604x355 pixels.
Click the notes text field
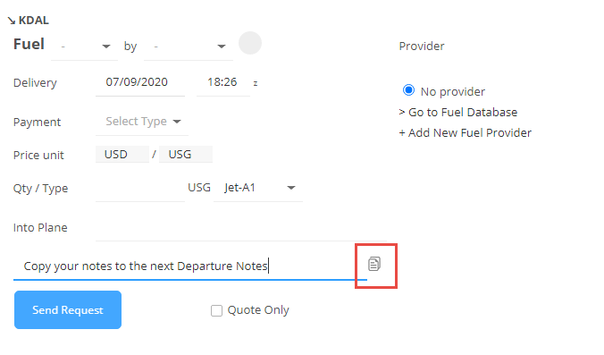point(190,266)
